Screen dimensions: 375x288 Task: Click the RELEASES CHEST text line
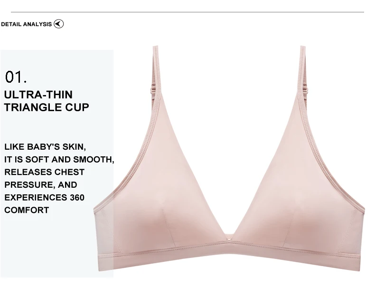[x=45, y=172]
